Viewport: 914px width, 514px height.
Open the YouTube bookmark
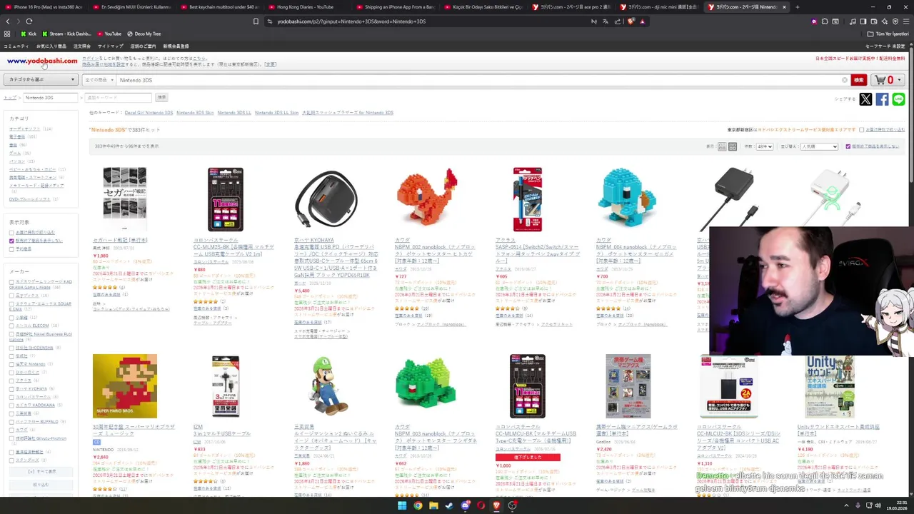click(109, 34)
